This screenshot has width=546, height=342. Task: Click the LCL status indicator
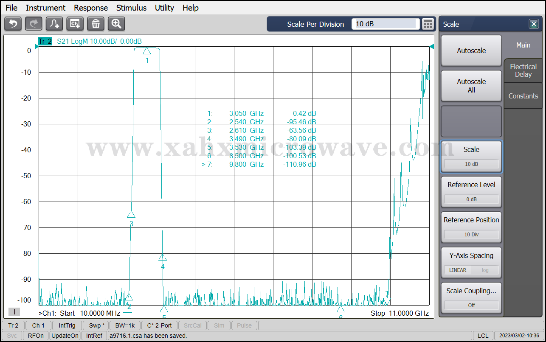483,336
